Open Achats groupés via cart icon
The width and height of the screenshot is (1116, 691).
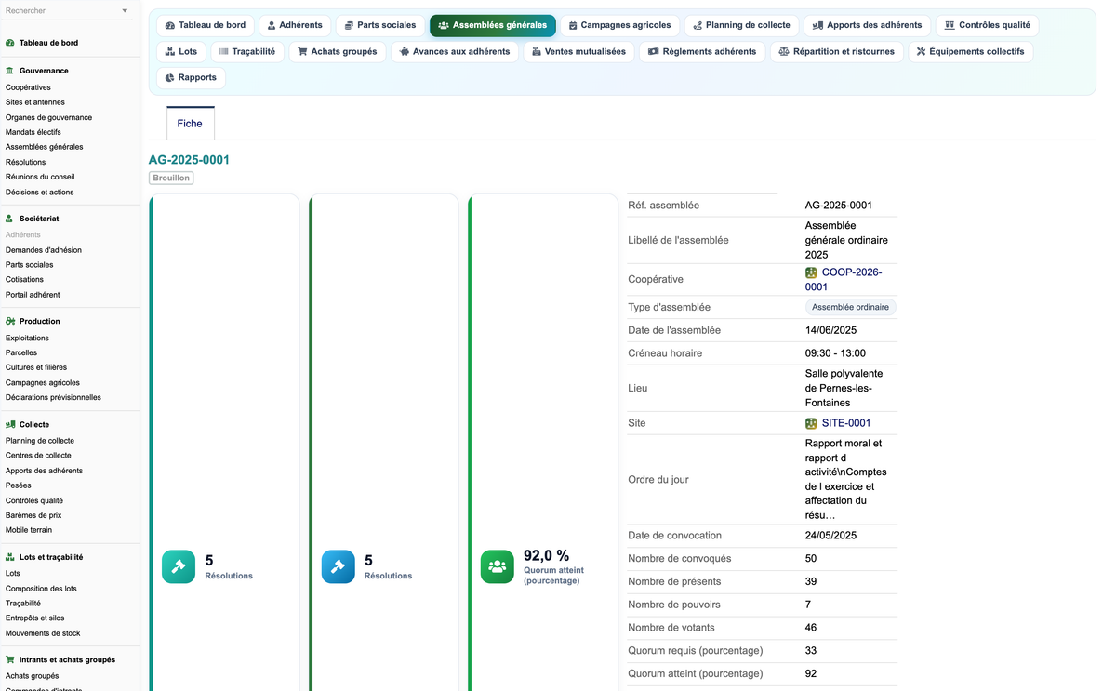coord(302,51)
